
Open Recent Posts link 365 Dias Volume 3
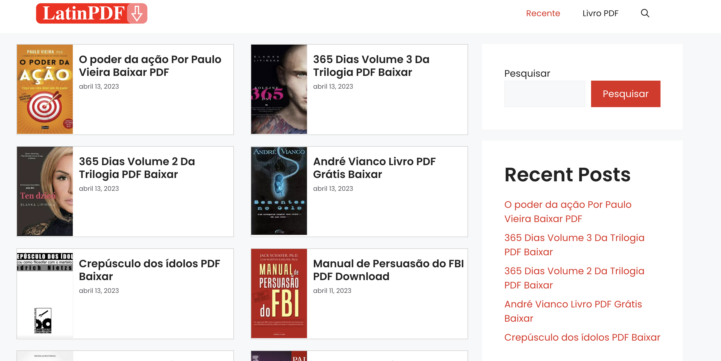point(574,245)
